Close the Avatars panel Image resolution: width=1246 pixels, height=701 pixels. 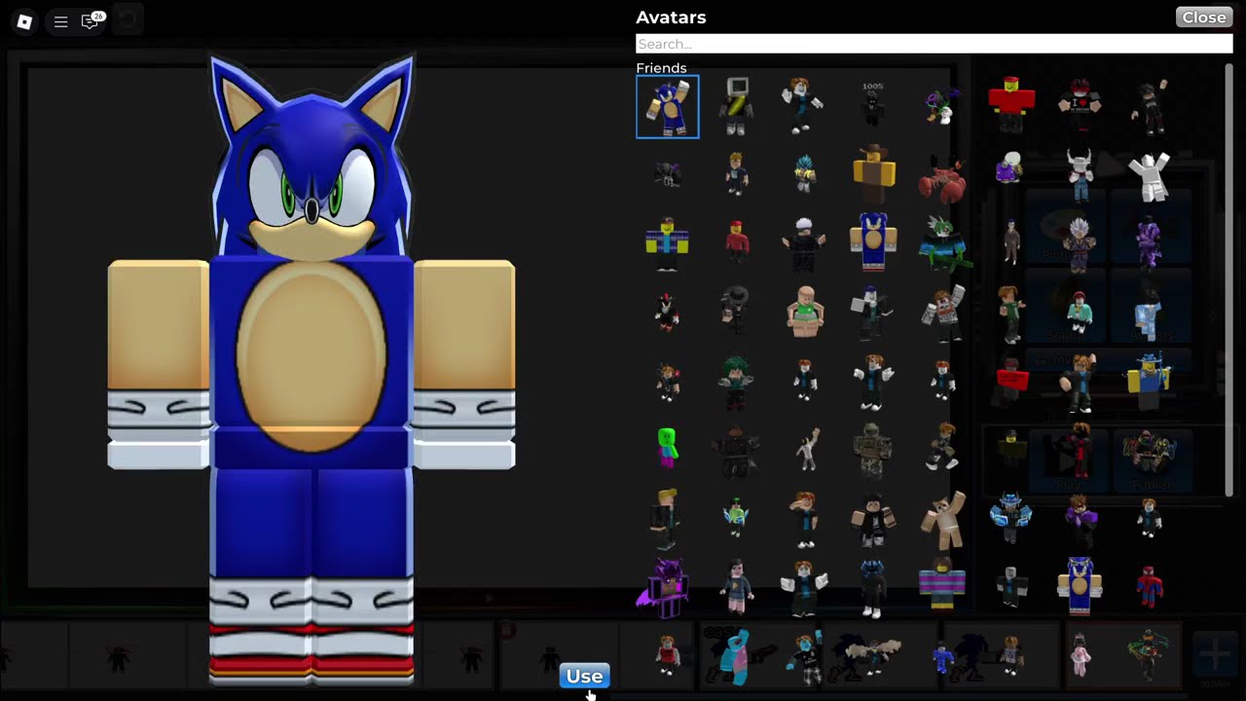[x=1204, y=18]
